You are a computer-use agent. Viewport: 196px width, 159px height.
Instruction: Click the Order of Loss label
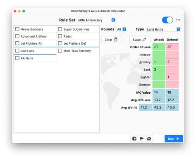(140, 47)
